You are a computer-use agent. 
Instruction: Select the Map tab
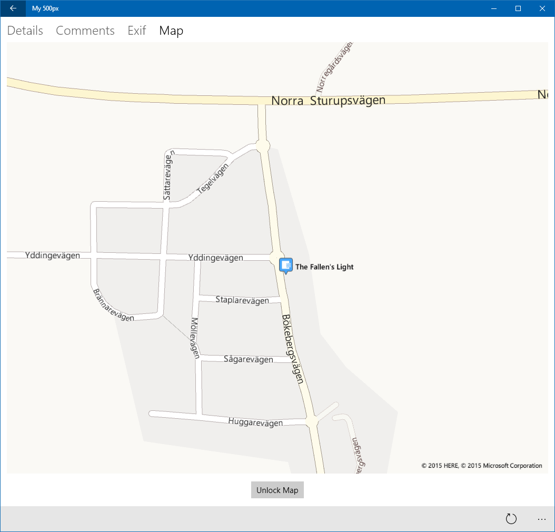[x=171, y=31]
